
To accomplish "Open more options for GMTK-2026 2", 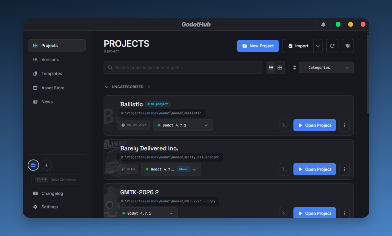I will (x=345, y=213).
